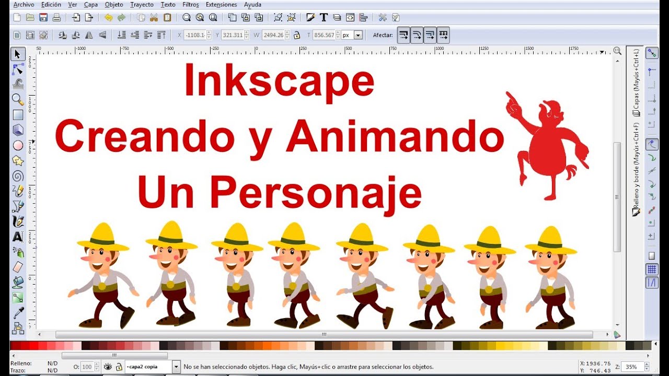Toggle layer lock in status bar
The width and height of the screenshot is (669, 376).
pyautogui.click(x=119, y=367)
